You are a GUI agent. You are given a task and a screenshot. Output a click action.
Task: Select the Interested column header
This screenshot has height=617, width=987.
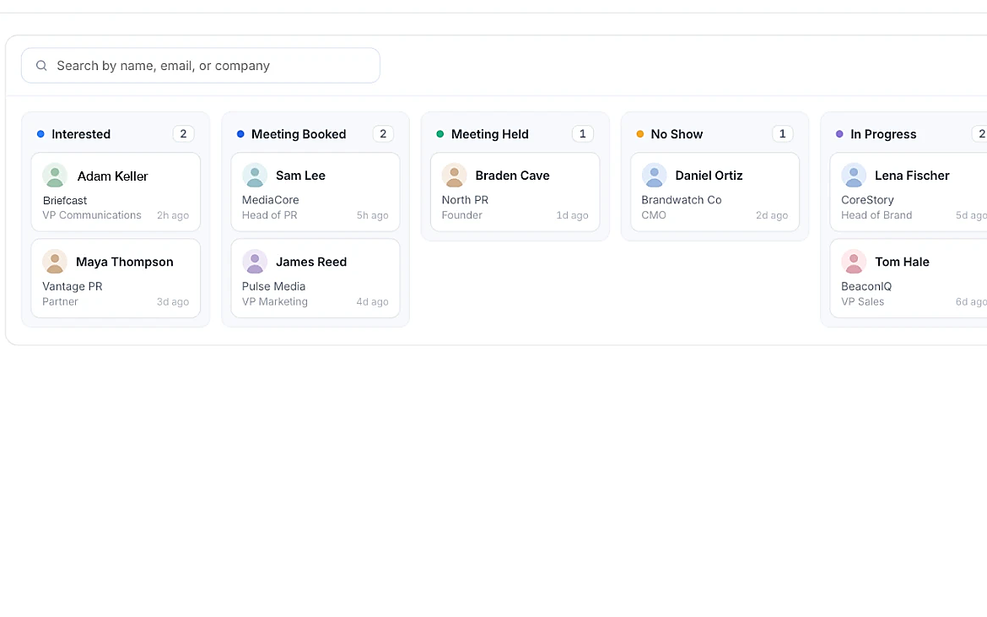pos(81,134)
